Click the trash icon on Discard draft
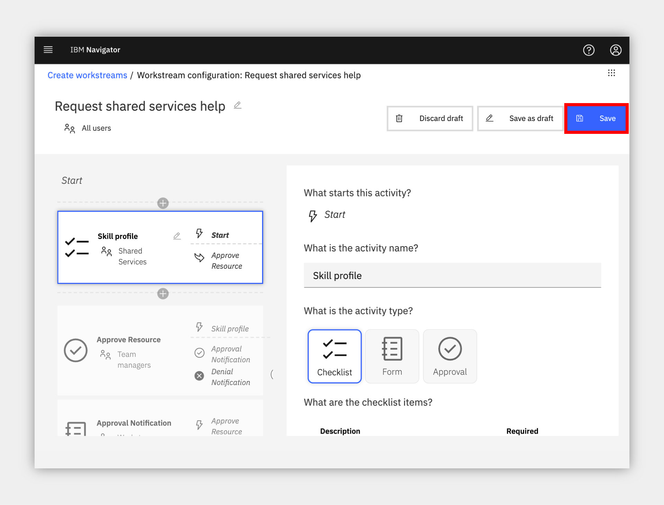 [x=399, y=118]
